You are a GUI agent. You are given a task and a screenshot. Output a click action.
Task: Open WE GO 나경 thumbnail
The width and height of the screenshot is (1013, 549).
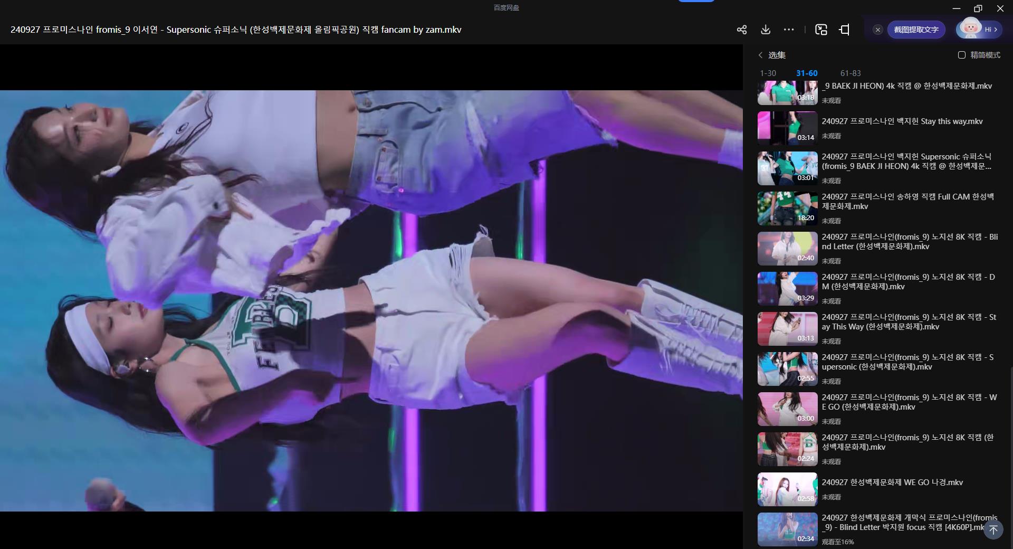click(787, 489)
